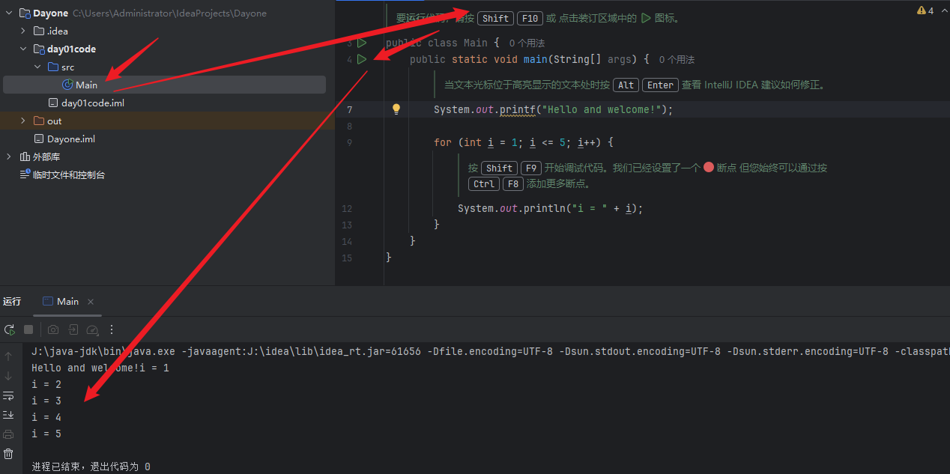This screenshot has width=950, height=474.
Task: Collapse the Dayone project root node
Action: coord(9,13)
